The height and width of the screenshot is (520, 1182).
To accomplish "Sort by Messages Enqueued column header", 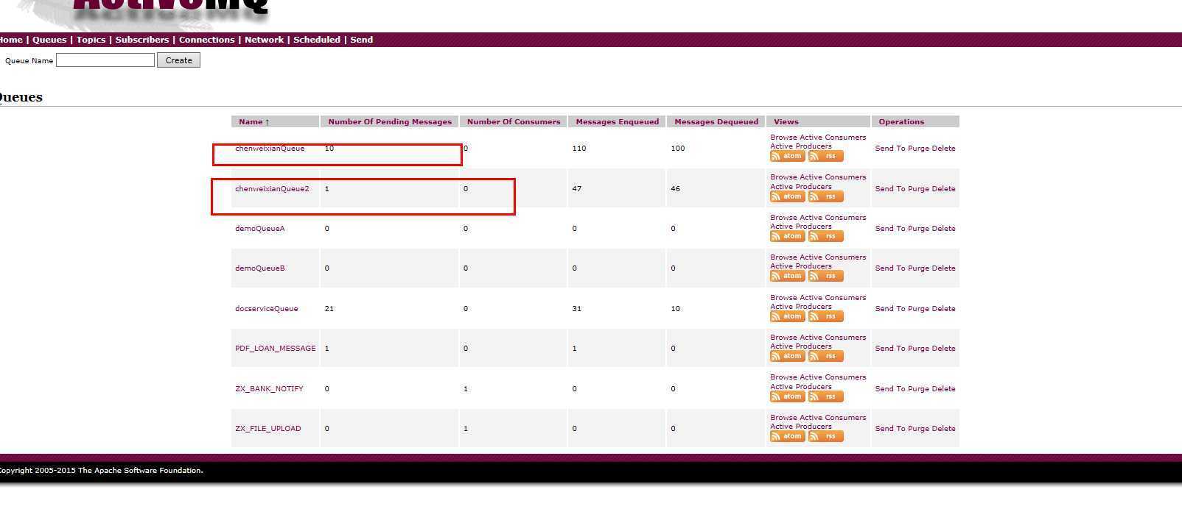I will [618, 122].
